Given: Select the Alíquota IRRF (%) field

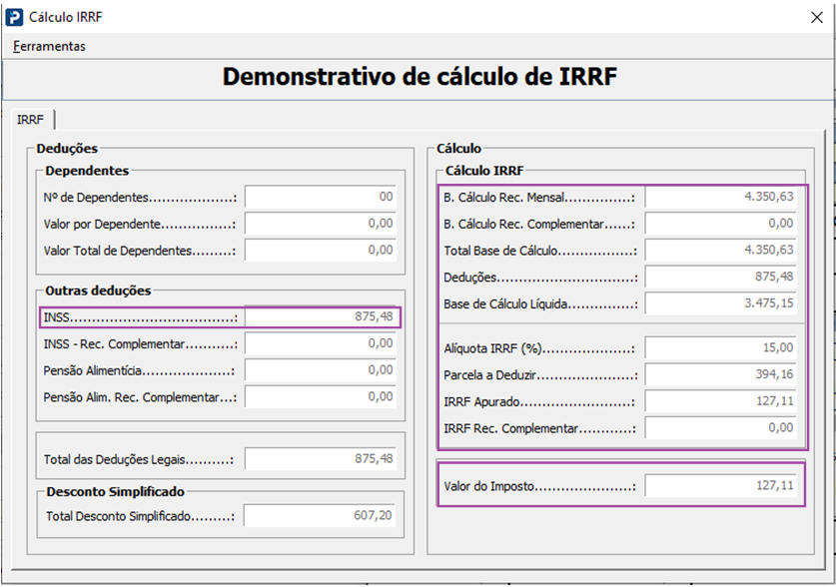Looking at the screenshot, I should coord(721,348).
